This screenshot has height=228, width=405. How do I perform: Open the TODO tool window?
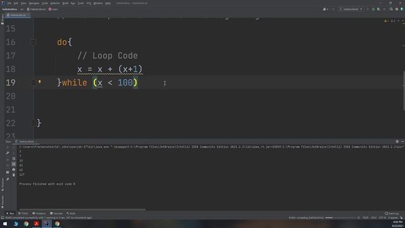click(x=23, y=213)
